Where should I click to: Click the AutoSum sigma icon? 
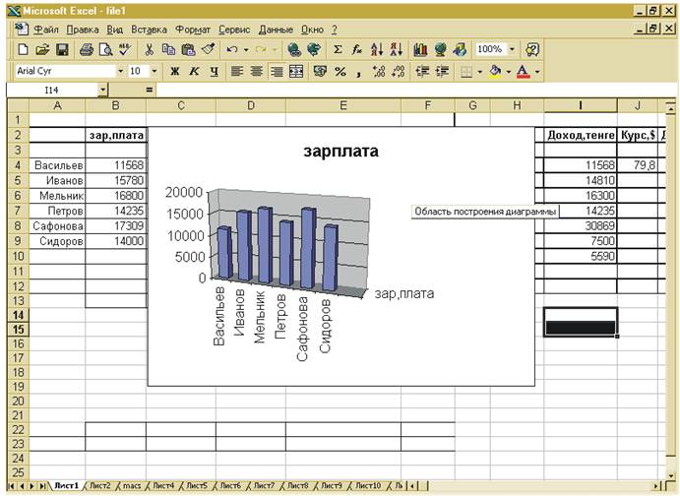click(338, 50)
